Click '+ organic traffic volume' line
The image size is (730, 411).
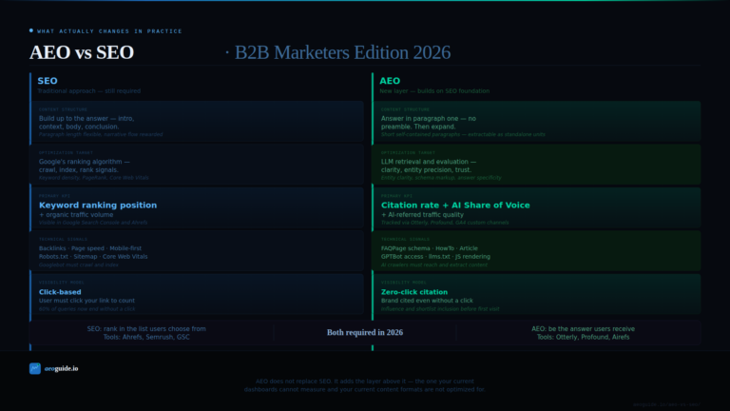click(x=76, y=215)
